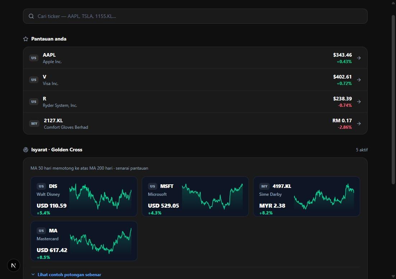Screen dimensions: 396x279
Task: Click the US badge on DIS card
Action: click(41, 186)
